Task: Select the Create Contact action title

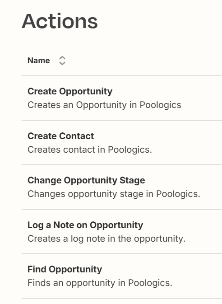Action: 60,136
